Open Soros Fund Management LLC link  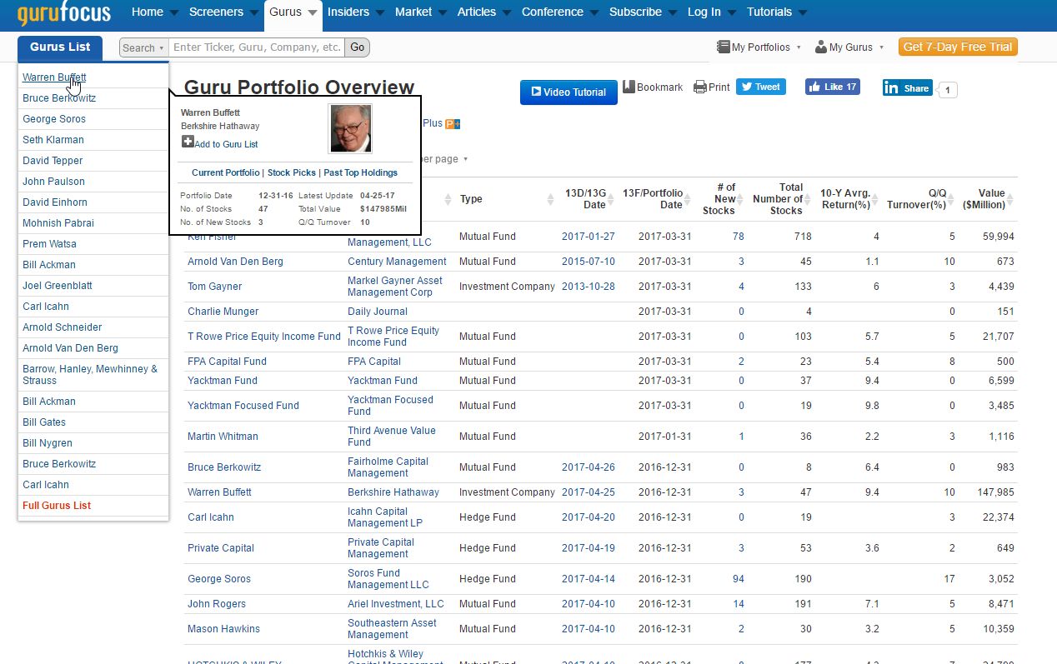[x=388, y=579]
